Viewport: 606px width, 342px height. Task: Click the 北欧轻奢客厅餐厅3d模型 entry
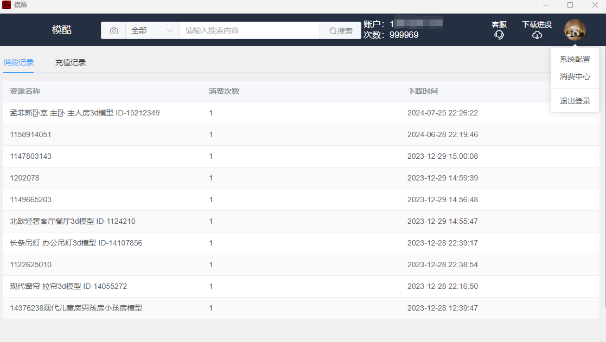pyautogui.click(x=73, y=222)
